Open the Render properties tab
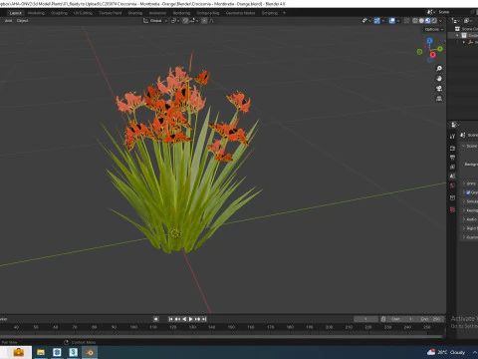The width and height of the screenshot is (478, 359). (452, 148)
